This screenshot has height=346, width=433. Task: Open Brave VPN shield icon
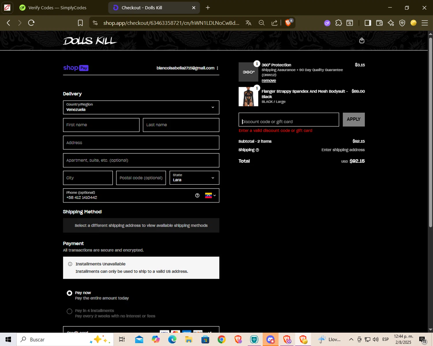click(402, 23)
